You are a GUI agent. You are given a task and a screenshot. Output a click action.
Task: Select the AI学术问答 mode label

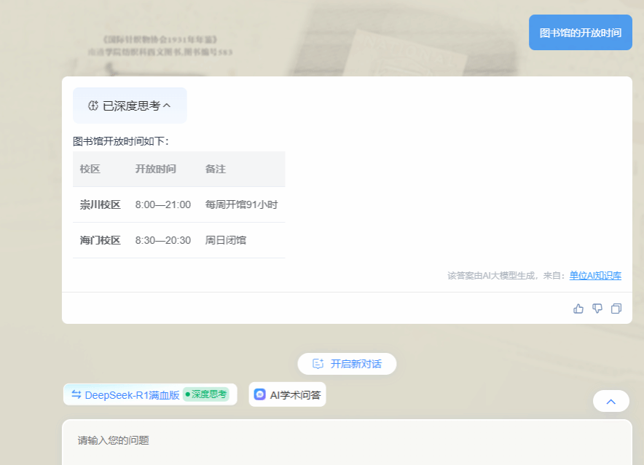point(295,395)
